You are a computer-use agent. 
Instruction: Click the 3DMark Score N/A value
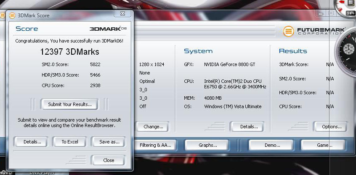330,64
